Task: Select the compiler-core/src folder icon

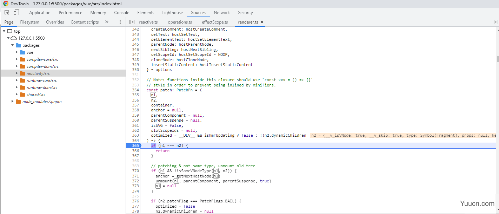Action: (x=22, y=59)
